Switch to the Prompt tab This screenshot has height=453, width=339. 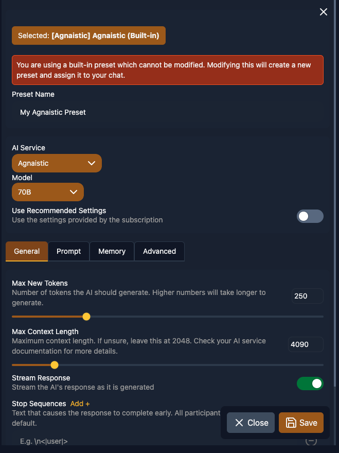[68, 251]
